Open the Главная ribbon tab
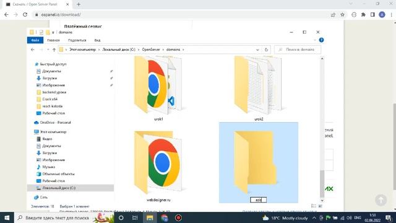396x223 pixels. click(x=53, y=40)
